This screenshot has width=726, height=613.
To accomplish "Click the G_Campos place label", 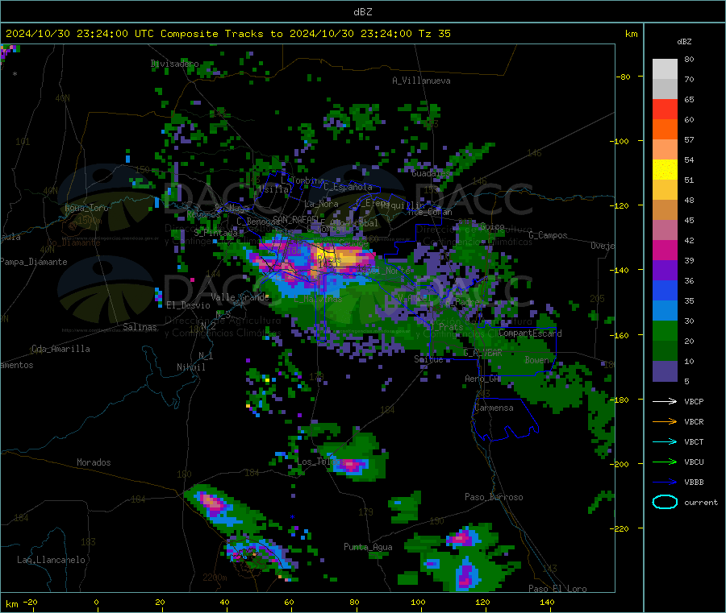I will (x=549, y=235).
